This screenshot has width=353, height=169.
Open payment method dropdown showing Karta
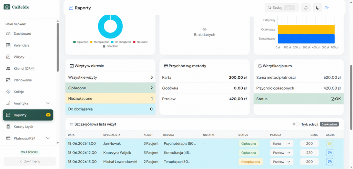282,144
